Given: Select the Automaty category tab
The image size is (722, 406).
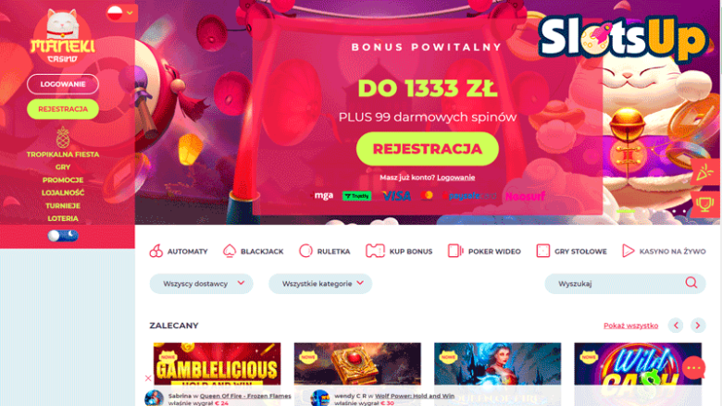Looking at the screenshot, I should 179,252.
